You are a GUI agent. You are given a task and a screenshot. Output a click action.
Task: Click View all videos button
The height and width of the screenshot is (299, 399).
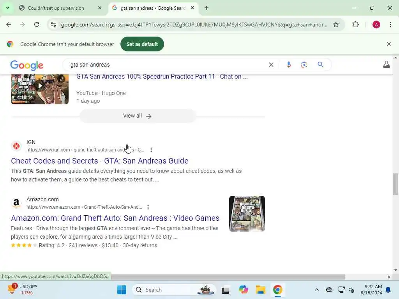[x=138, y=116]
